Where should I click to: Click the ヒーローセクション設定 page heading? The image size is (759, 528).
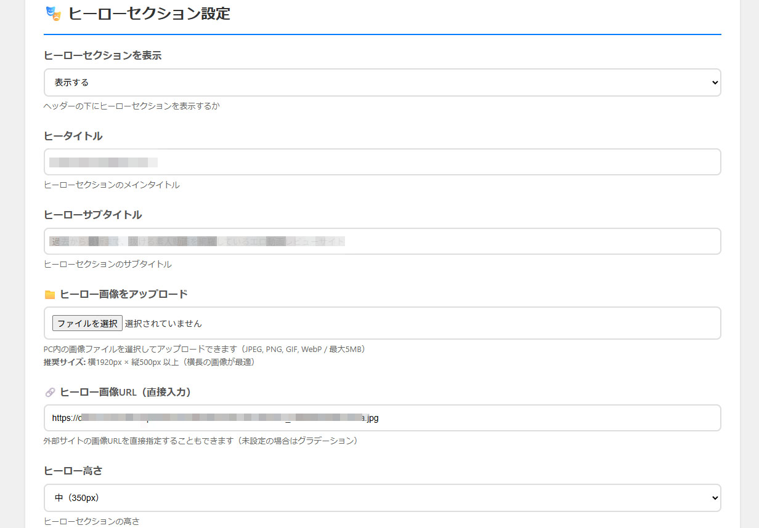point(149,14)
